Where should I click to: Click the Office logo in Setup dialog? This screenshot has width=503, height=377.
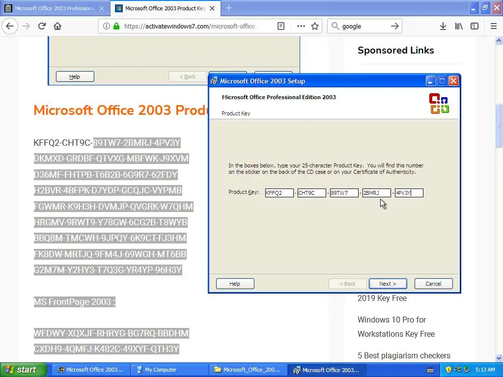pyautogui.click(x=439, y=104)
